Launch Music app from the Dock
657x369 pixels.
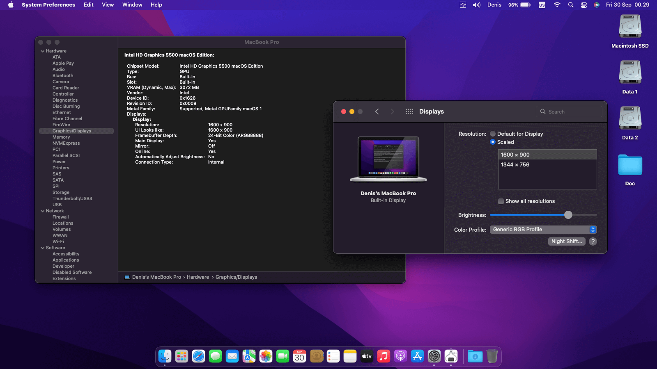[x=384, y=356]
